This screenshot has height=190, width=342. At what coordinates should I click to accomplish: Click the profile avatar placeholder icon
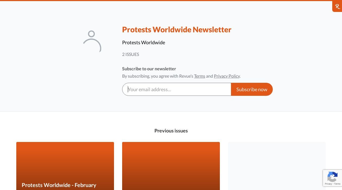92,41
